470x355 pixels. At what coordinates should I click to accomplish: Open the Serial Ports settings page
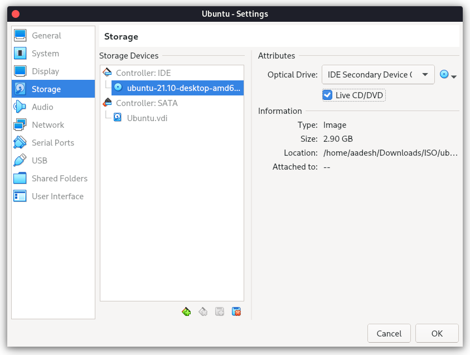53,143
